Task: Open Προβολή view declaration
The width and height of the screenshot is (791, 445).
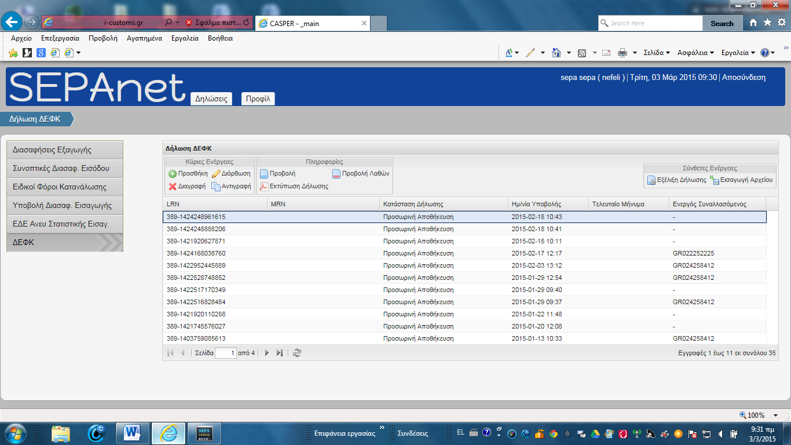Action: pyautogui.click(x=277, y=173)
